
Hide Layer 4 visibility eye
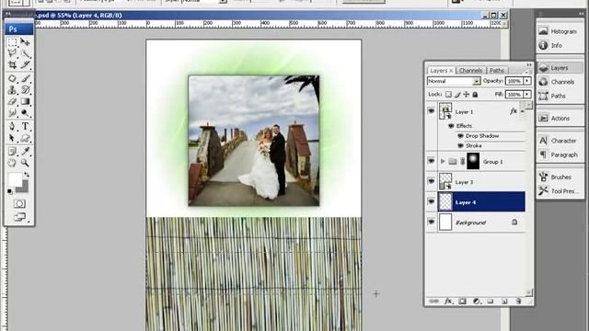pos(432,202)
